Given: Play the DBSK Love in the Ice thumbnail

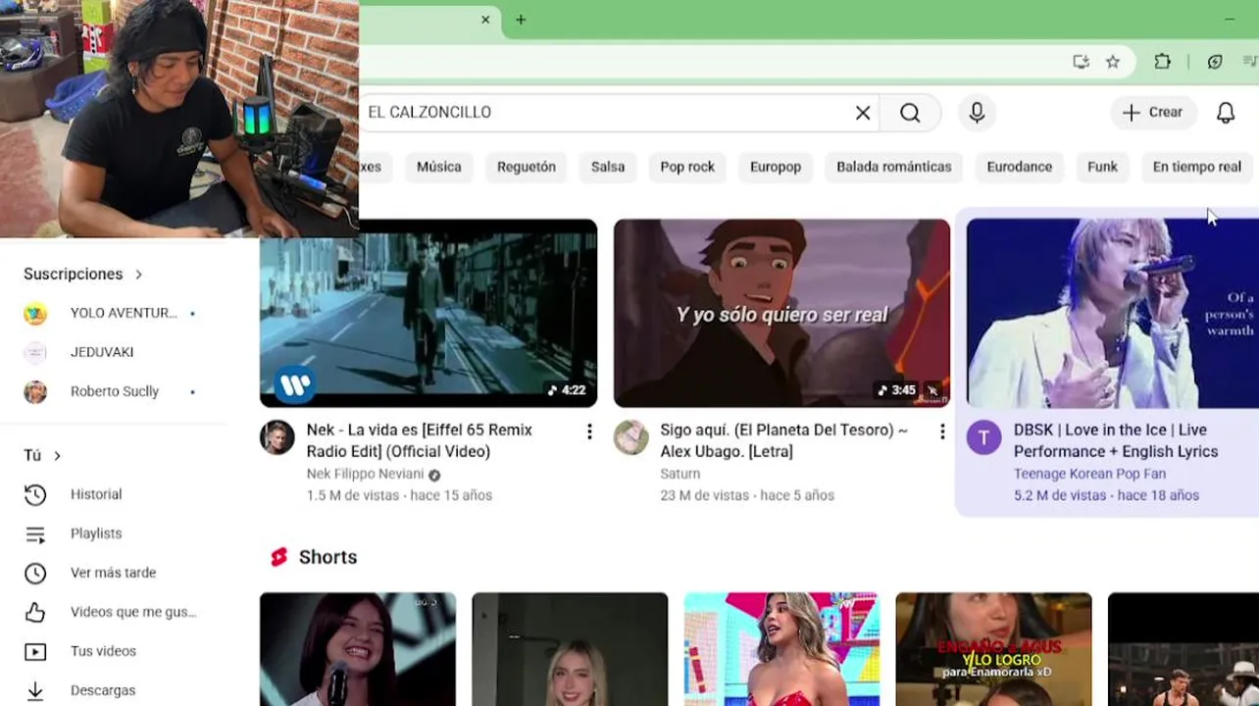Looking at the screenshot, I should (x=1113, y=313).
